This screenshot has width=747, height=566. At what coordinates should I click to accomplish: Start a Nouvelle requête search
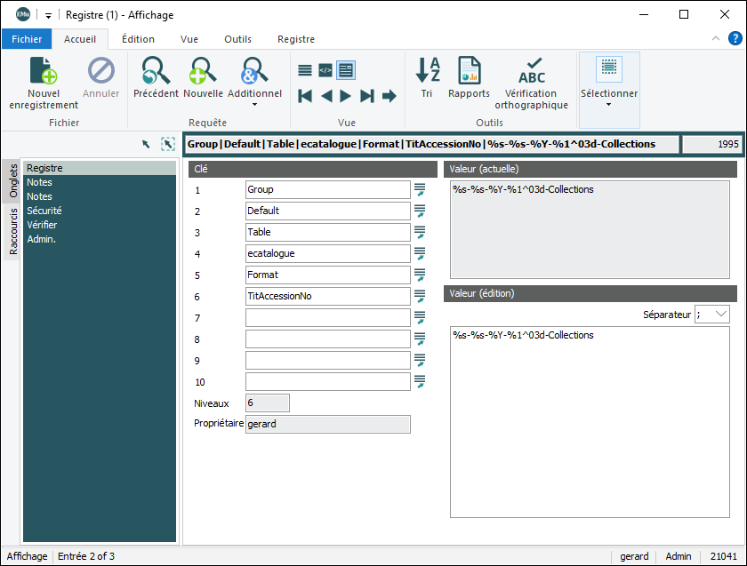[203, 71]
